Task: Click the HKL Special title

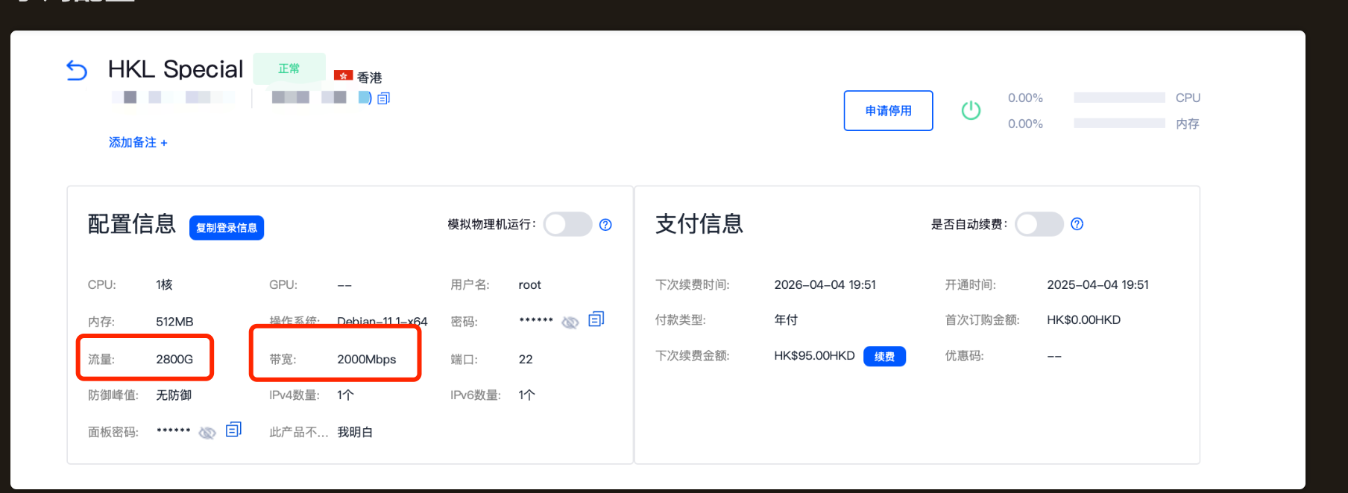Action: pyautogui.click(x=175, y=69)
